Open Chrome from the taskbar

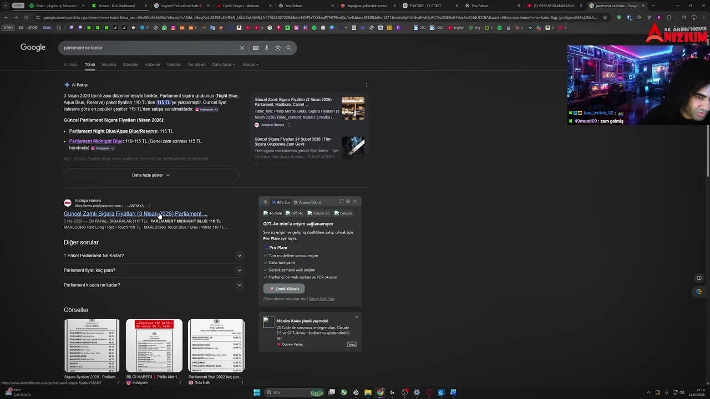380,392
